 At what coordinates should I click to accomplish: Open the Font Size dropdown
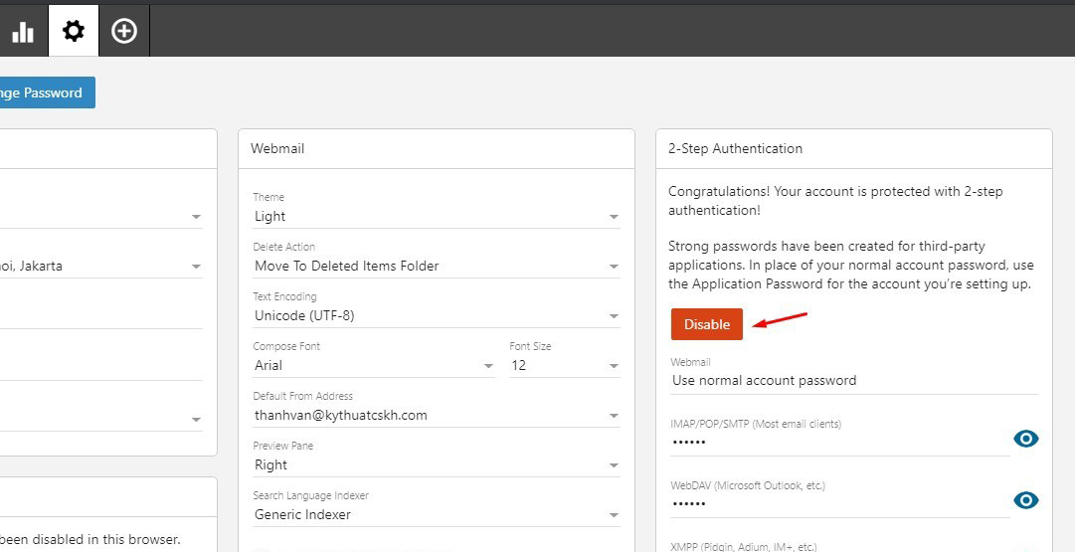pos(564,365)
